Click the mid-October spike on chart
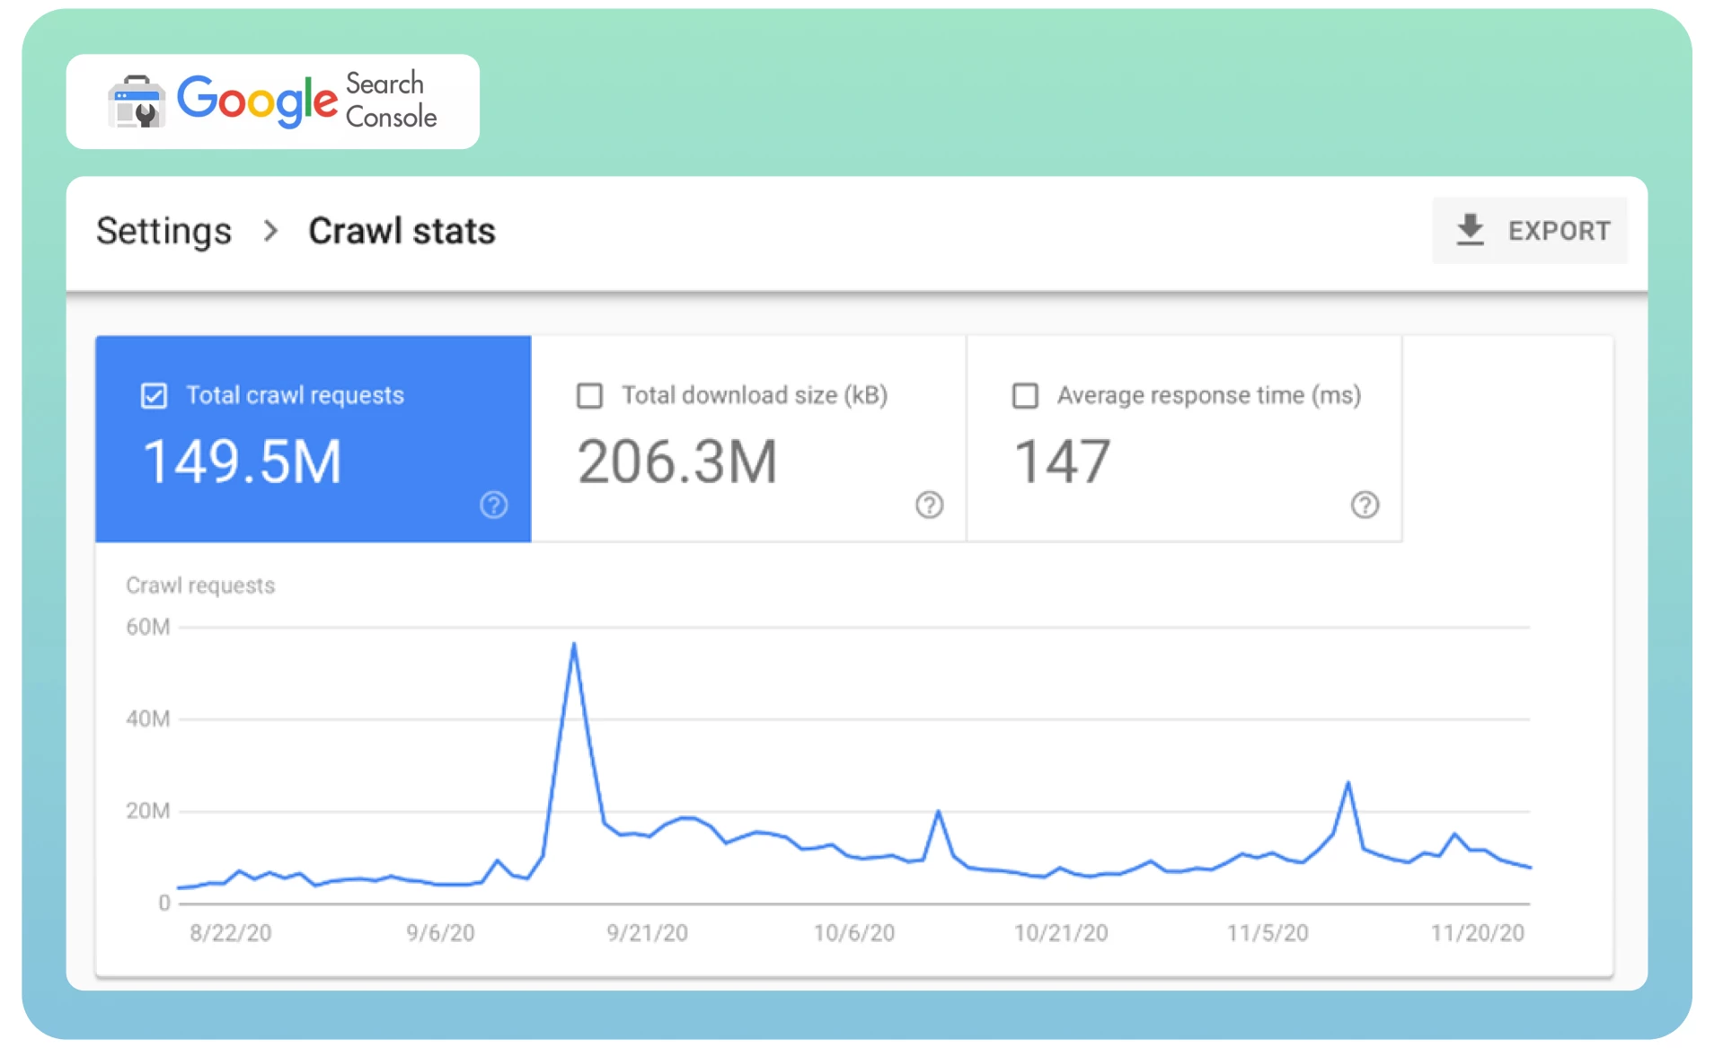The width and height of the screenshot is (1714, 1048). pos(938,812)
